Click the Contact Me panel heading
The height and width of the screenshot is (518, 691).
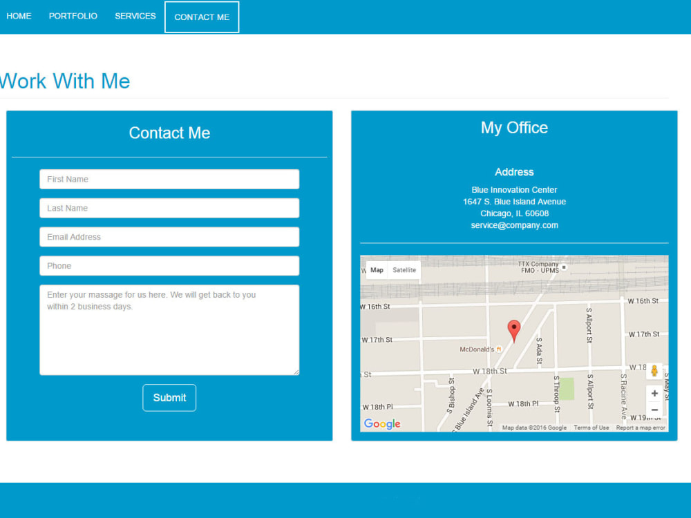click(x=169, y=133)
